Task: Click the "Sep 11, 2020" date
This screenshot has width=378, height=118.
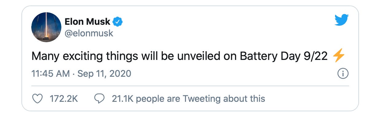Action: pos(104,74)
